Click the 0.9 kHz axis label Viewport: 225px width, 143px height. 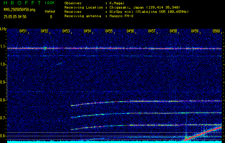(x=3, y=82)
